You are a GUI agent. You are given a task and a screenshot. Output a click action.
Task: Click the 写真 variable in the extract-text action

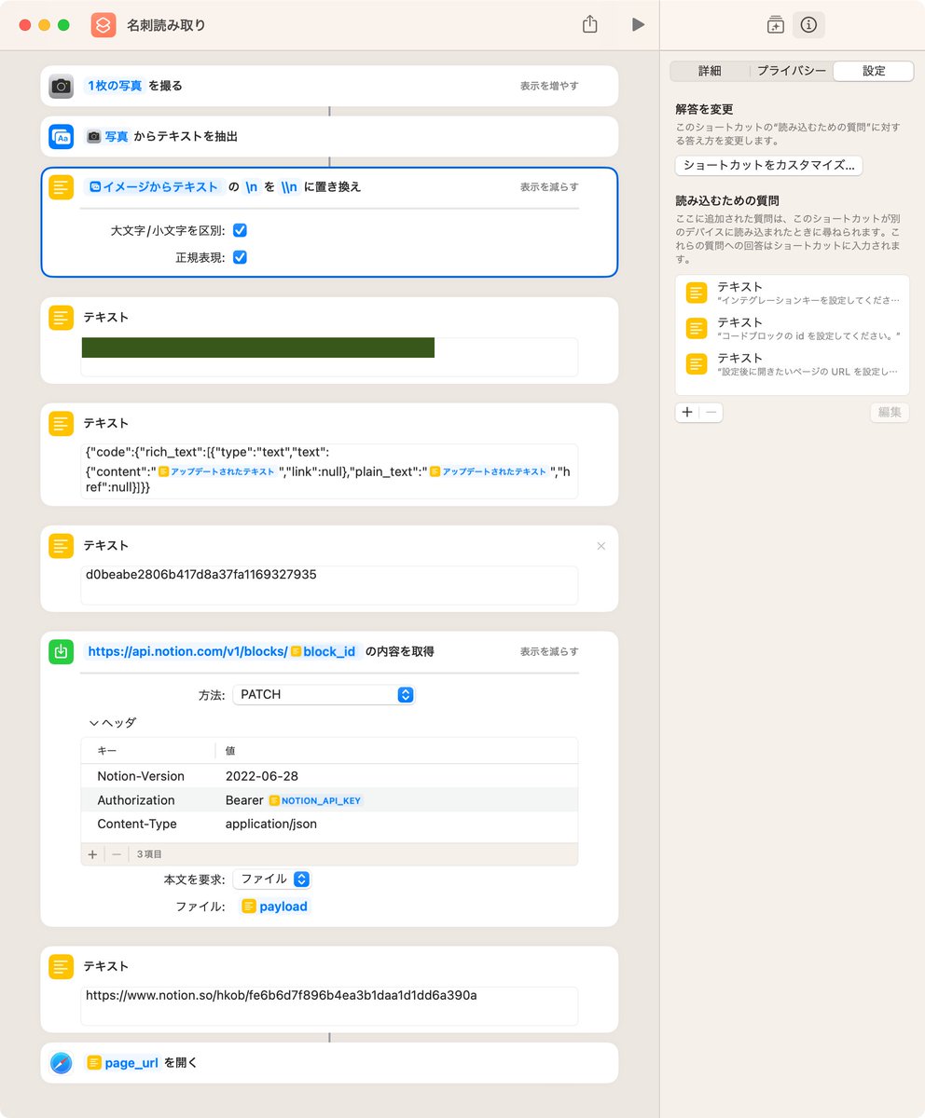tap(107, 136)
